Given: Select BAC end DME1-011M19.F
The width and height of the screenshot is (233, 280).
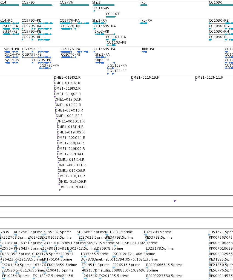Looking at the screenshot, I should point(145,77).
